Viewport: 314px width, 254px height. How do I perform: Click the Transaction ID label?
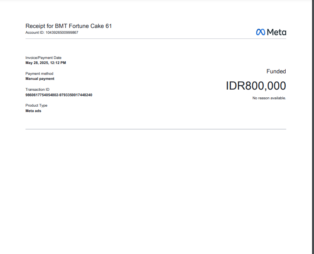click(38, 90)
